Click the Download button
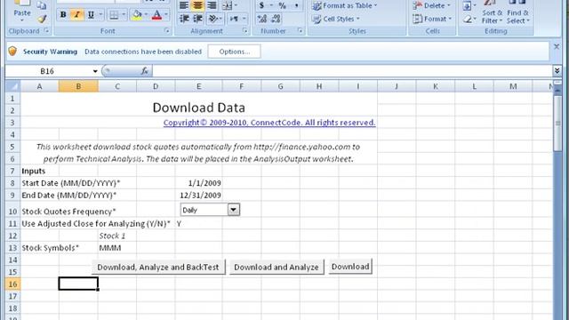569x320 pixels. coord(350,267)
